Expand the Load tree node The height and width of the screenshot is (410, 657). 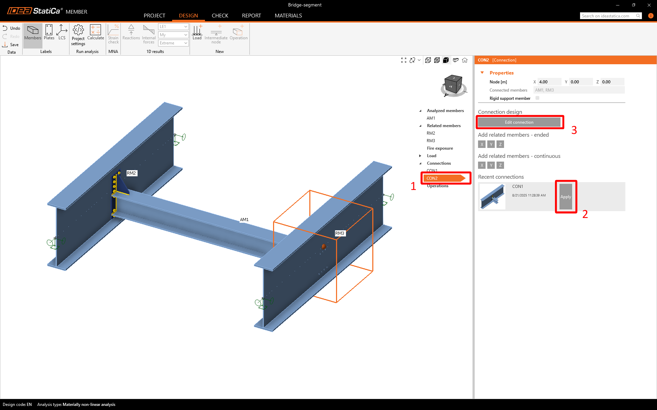pyautogui.click(x=420, y=156)
